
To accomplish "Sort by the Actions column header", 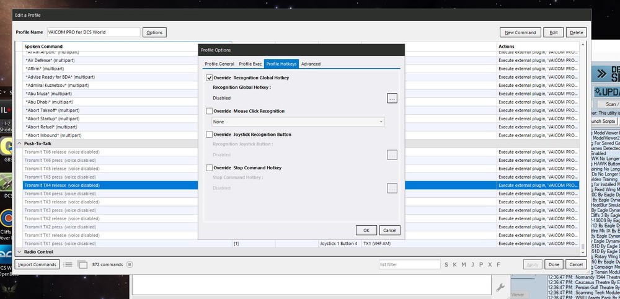I will click(538, 47).
